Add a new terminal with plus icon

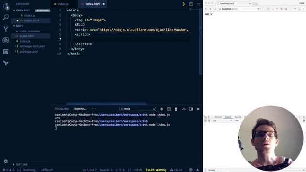[x=162, y=109]
